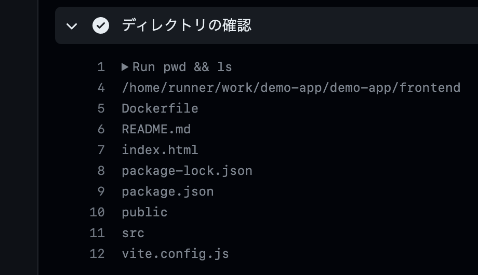
Task: Click the src log entry
Action: [x=133, y=233]
